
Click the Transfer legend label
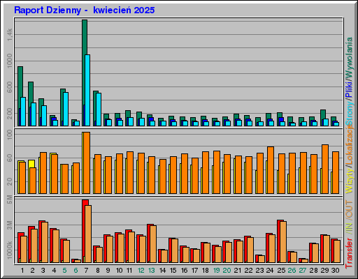click(349, 252)
